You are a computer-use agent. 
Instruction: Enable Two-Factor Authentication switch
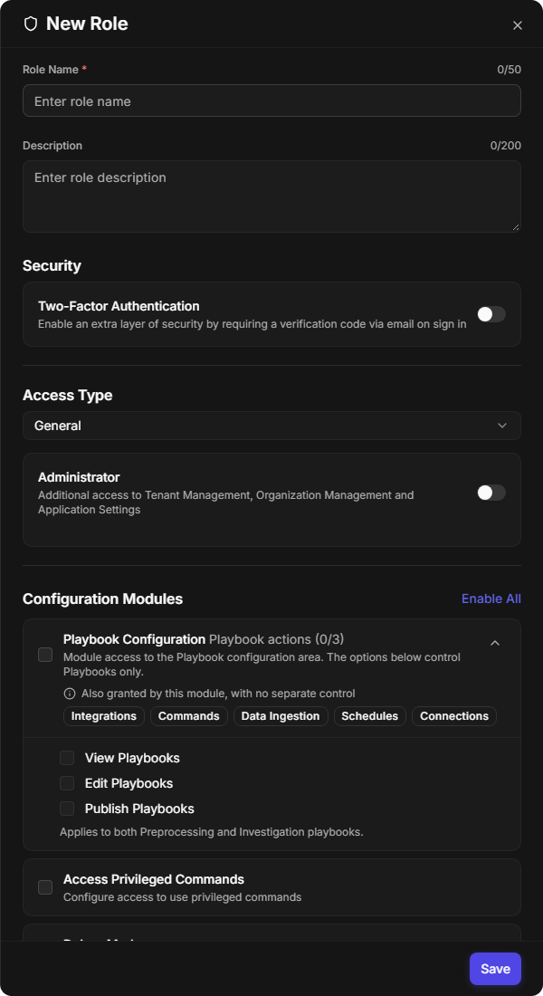coord(491,314)
